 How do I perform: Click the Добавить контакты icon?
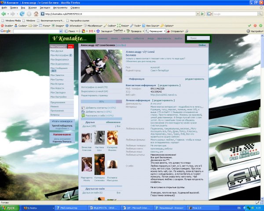pyautogui.click(x=83, y=108)
